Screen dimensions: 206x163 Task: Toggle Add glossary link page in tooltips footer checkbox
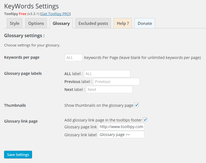tap(145, 120)
